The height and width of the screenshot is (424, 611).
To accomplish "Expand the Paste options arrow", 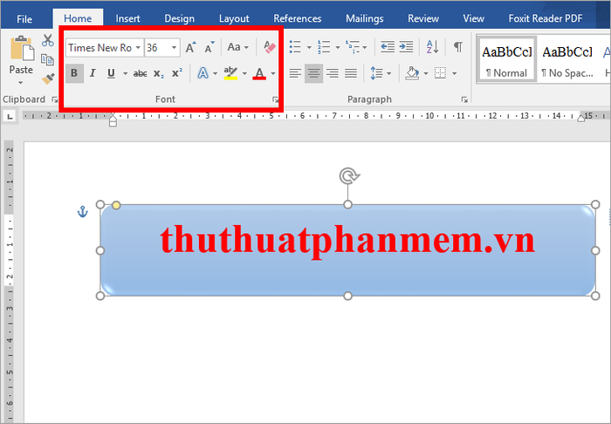I will (x=21, y=82).
